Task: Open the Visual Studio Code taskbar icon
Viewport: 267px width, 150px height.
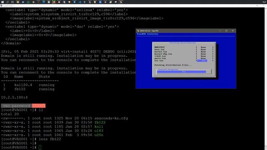Action: (80, 2)
